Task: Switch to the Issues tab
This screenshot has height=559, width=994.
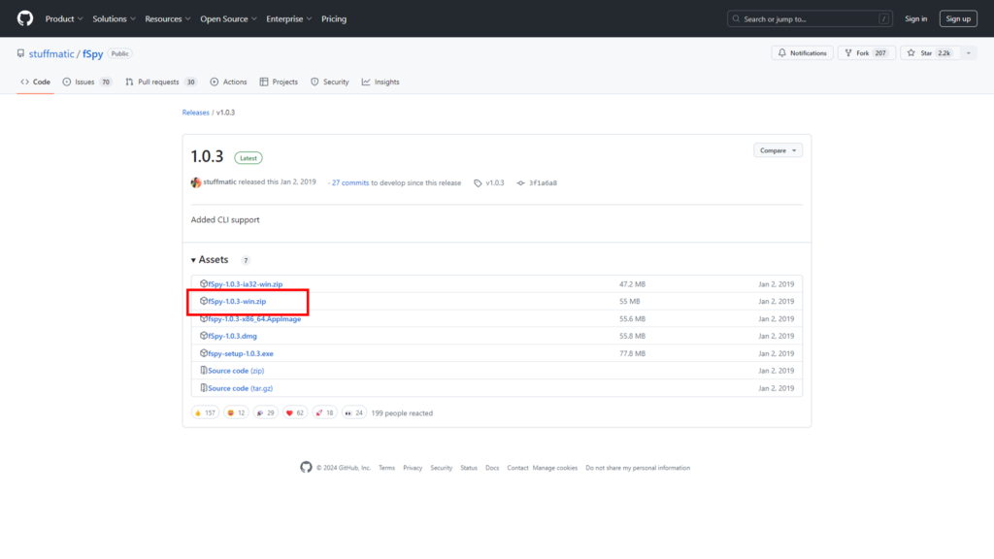Action: pyautogui.click(x=85, y=82)
